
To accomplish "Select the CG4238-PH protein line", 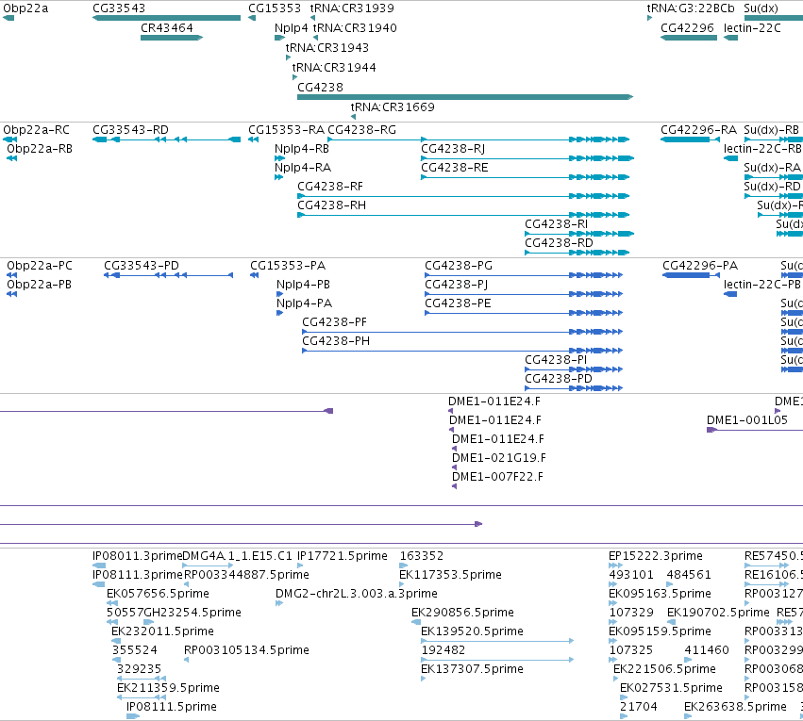I will 462,351.
